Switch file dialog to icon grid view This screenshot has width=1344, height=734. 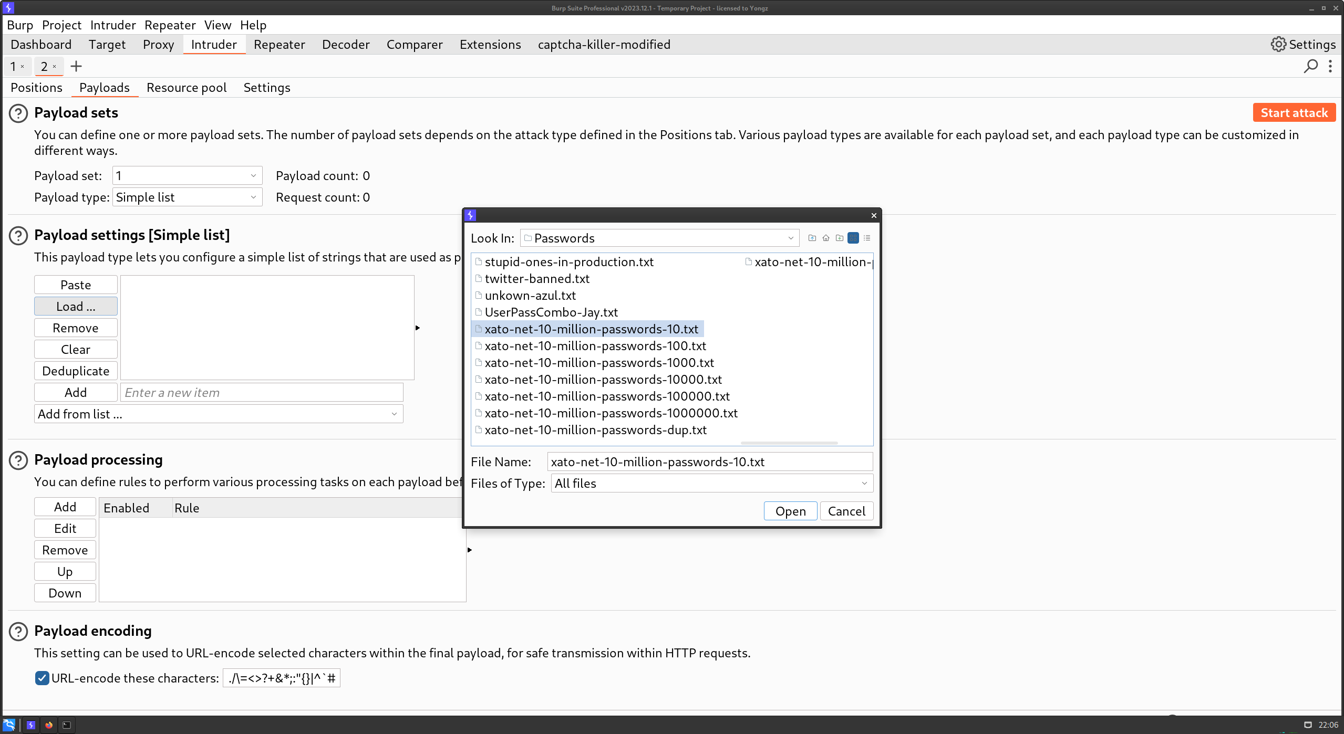[853, 238]
